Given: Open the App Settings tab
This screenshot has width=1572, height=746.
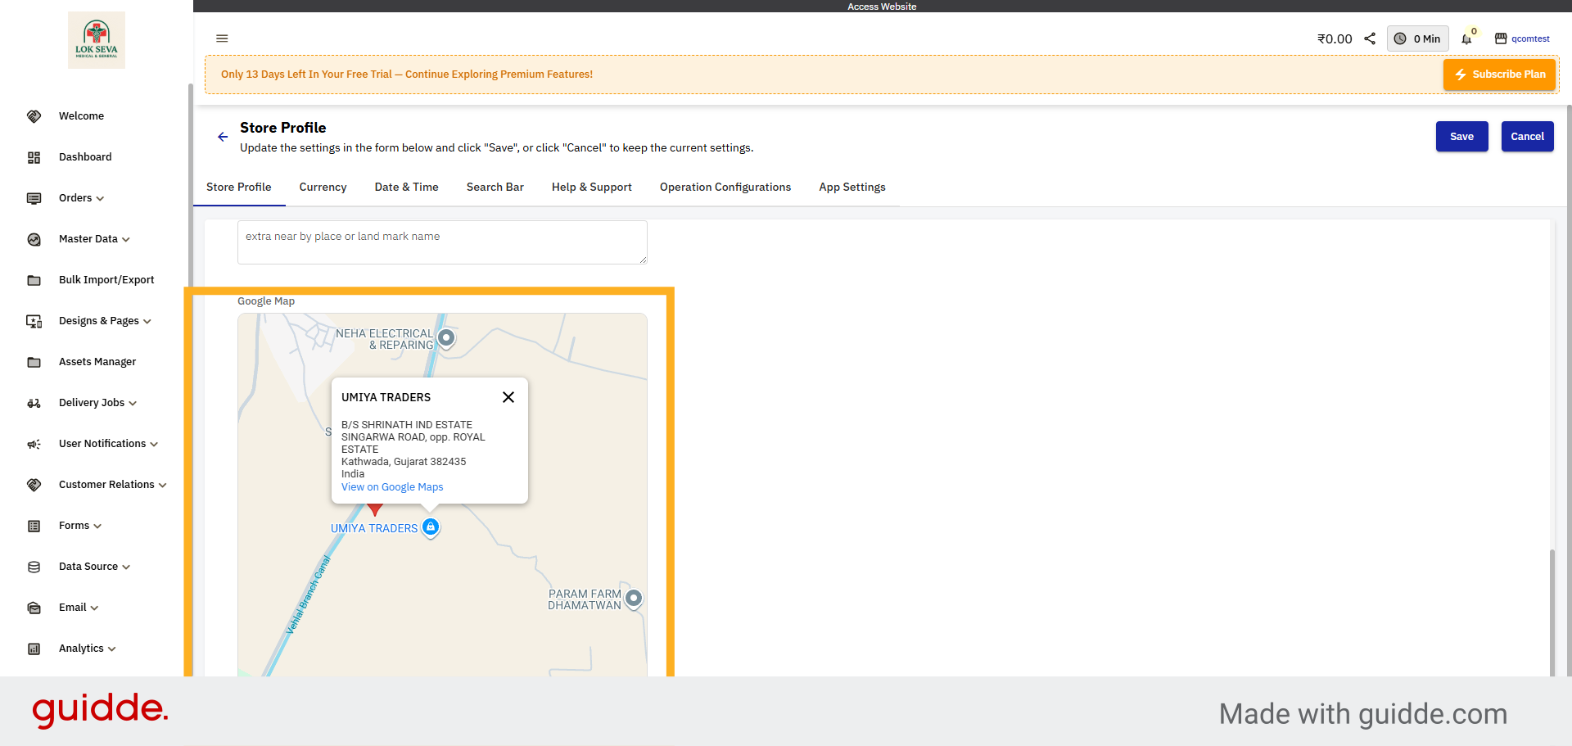Looking at the screenshot, I should (x=852, y=188).
